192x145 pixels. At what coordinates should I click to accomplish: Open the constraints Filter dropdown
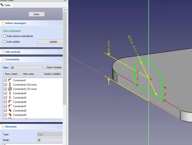(x=27, y=67)
